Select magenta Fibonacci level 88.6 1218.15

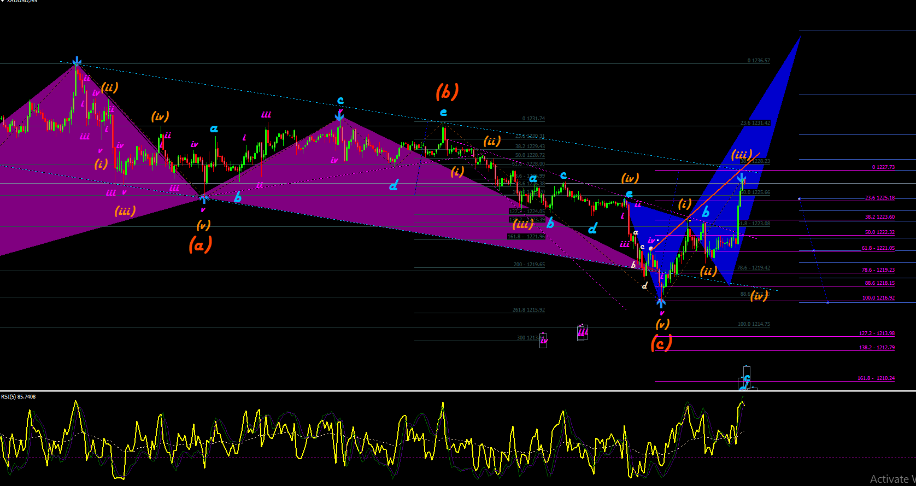tap(880, 283)
